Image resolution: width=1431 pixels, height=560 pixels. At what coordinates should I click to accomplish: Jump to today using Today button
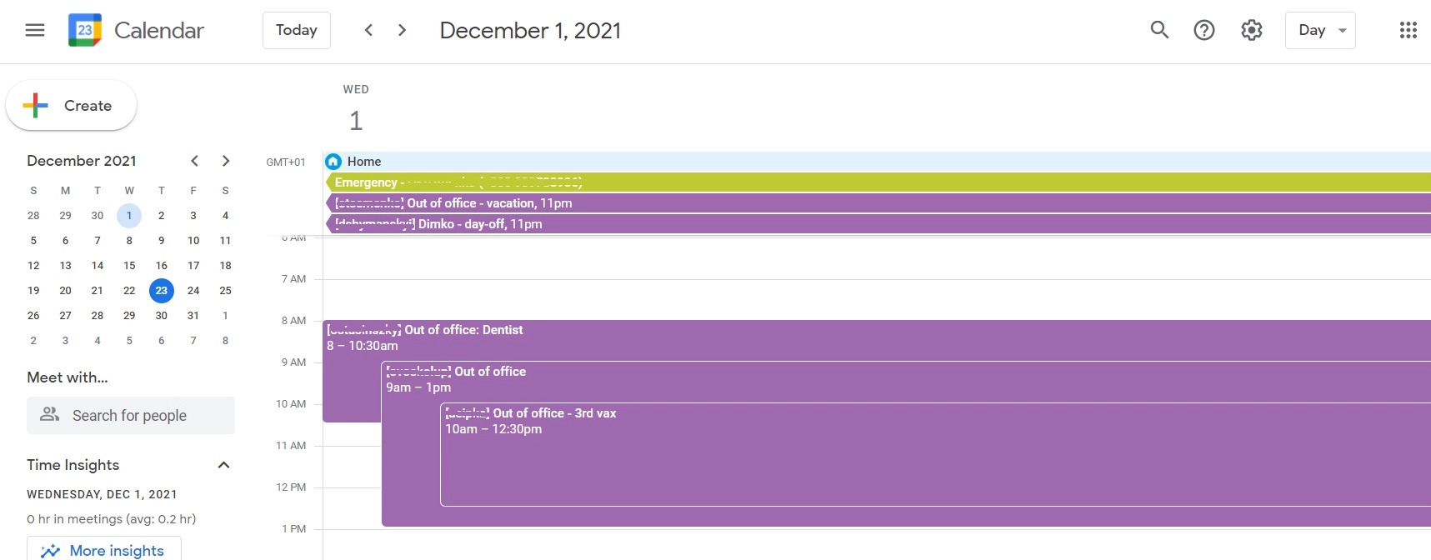[x=296, y=30]
